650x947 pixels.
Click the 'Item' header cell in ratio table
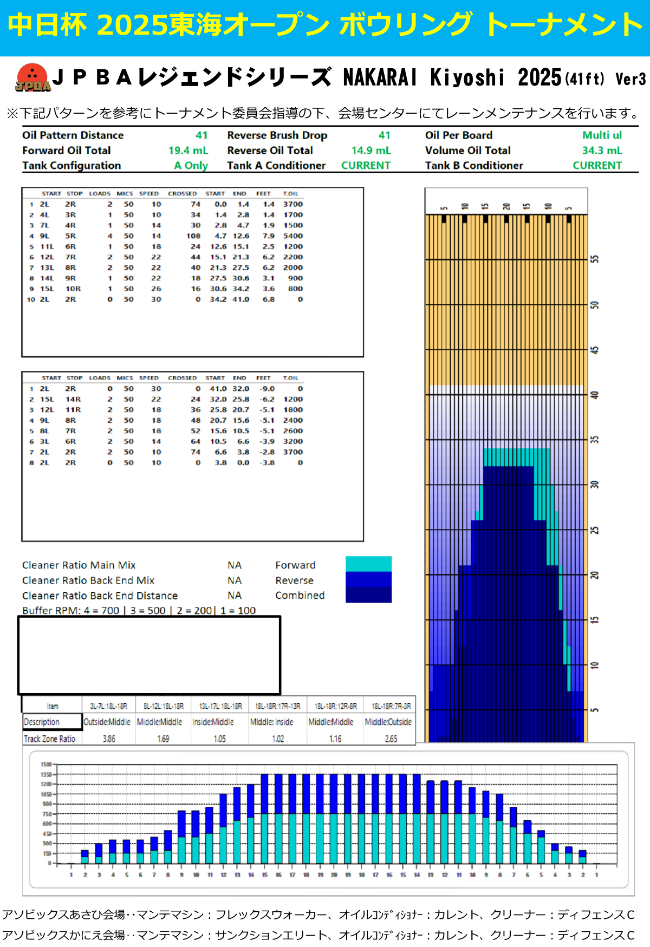pos(53,706)
